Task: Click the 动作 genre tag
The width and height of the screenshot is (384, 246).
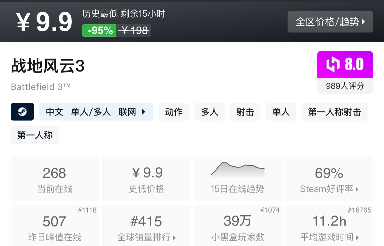Action: [x=174, y=112]
